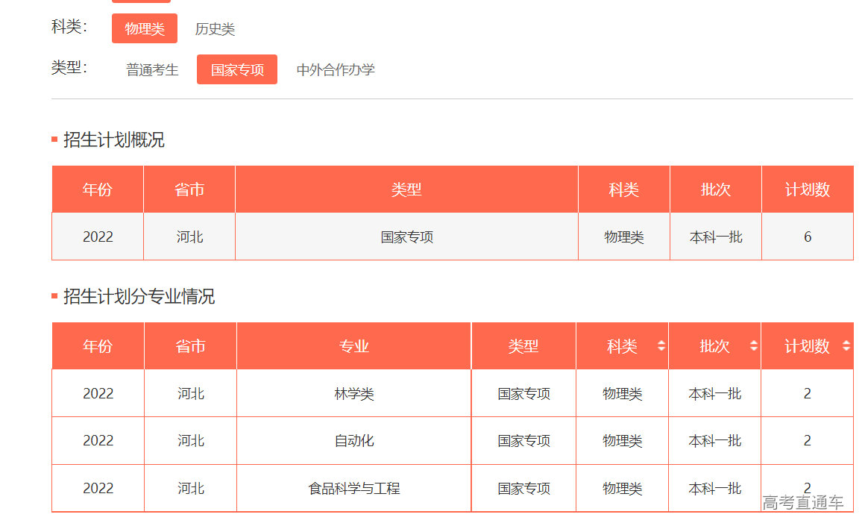Select the 省市 column header
The image size is (865, 532).
point(189,345)
